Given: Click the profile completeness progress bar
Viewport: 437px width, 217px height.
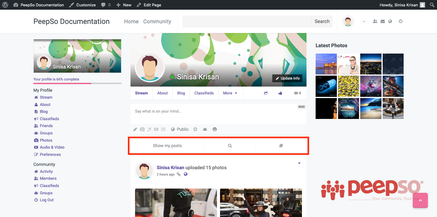Looking at the screenshot, I should point(77,83).
